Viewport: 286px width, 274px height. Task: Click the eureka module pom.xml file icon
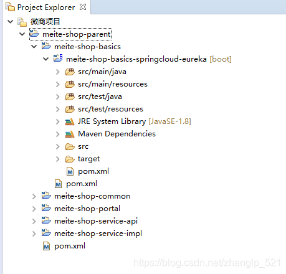click(70, 171)
